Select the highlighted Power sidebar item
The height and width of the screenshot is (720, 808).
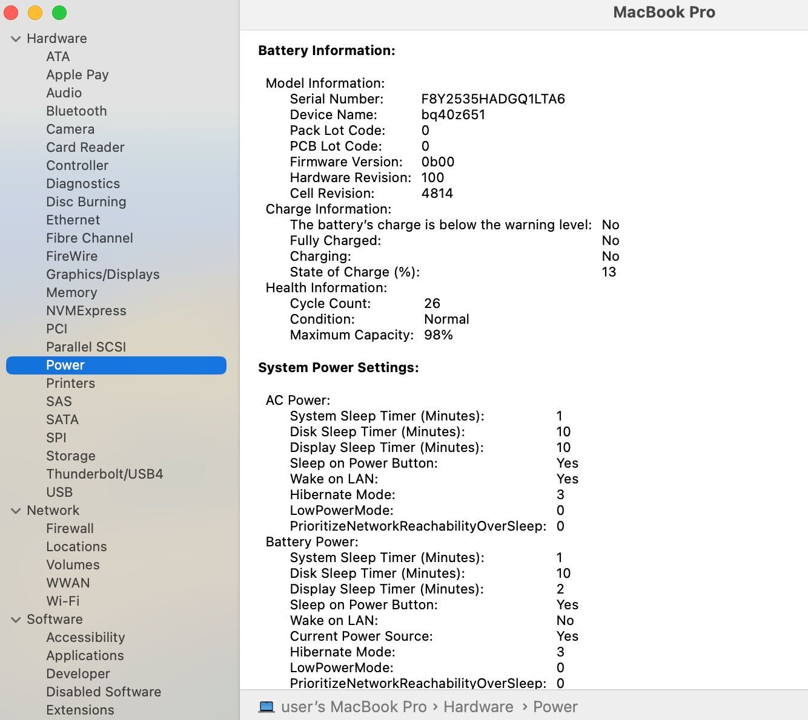[x=116, y=365]
